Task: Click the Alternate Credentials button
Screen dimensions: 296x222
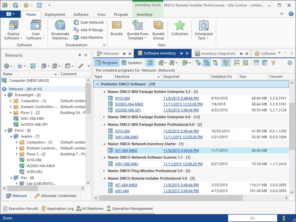Action: pos(55,196)
